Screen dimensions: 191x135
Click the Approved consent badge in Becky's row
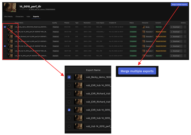[159, 27]
